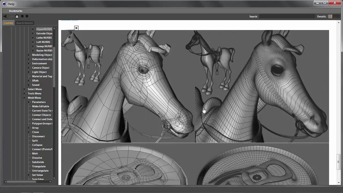This screenshot has width=343, height=193.
Task: Open the Dissolve topic
Action: click(x=37, y=158)
